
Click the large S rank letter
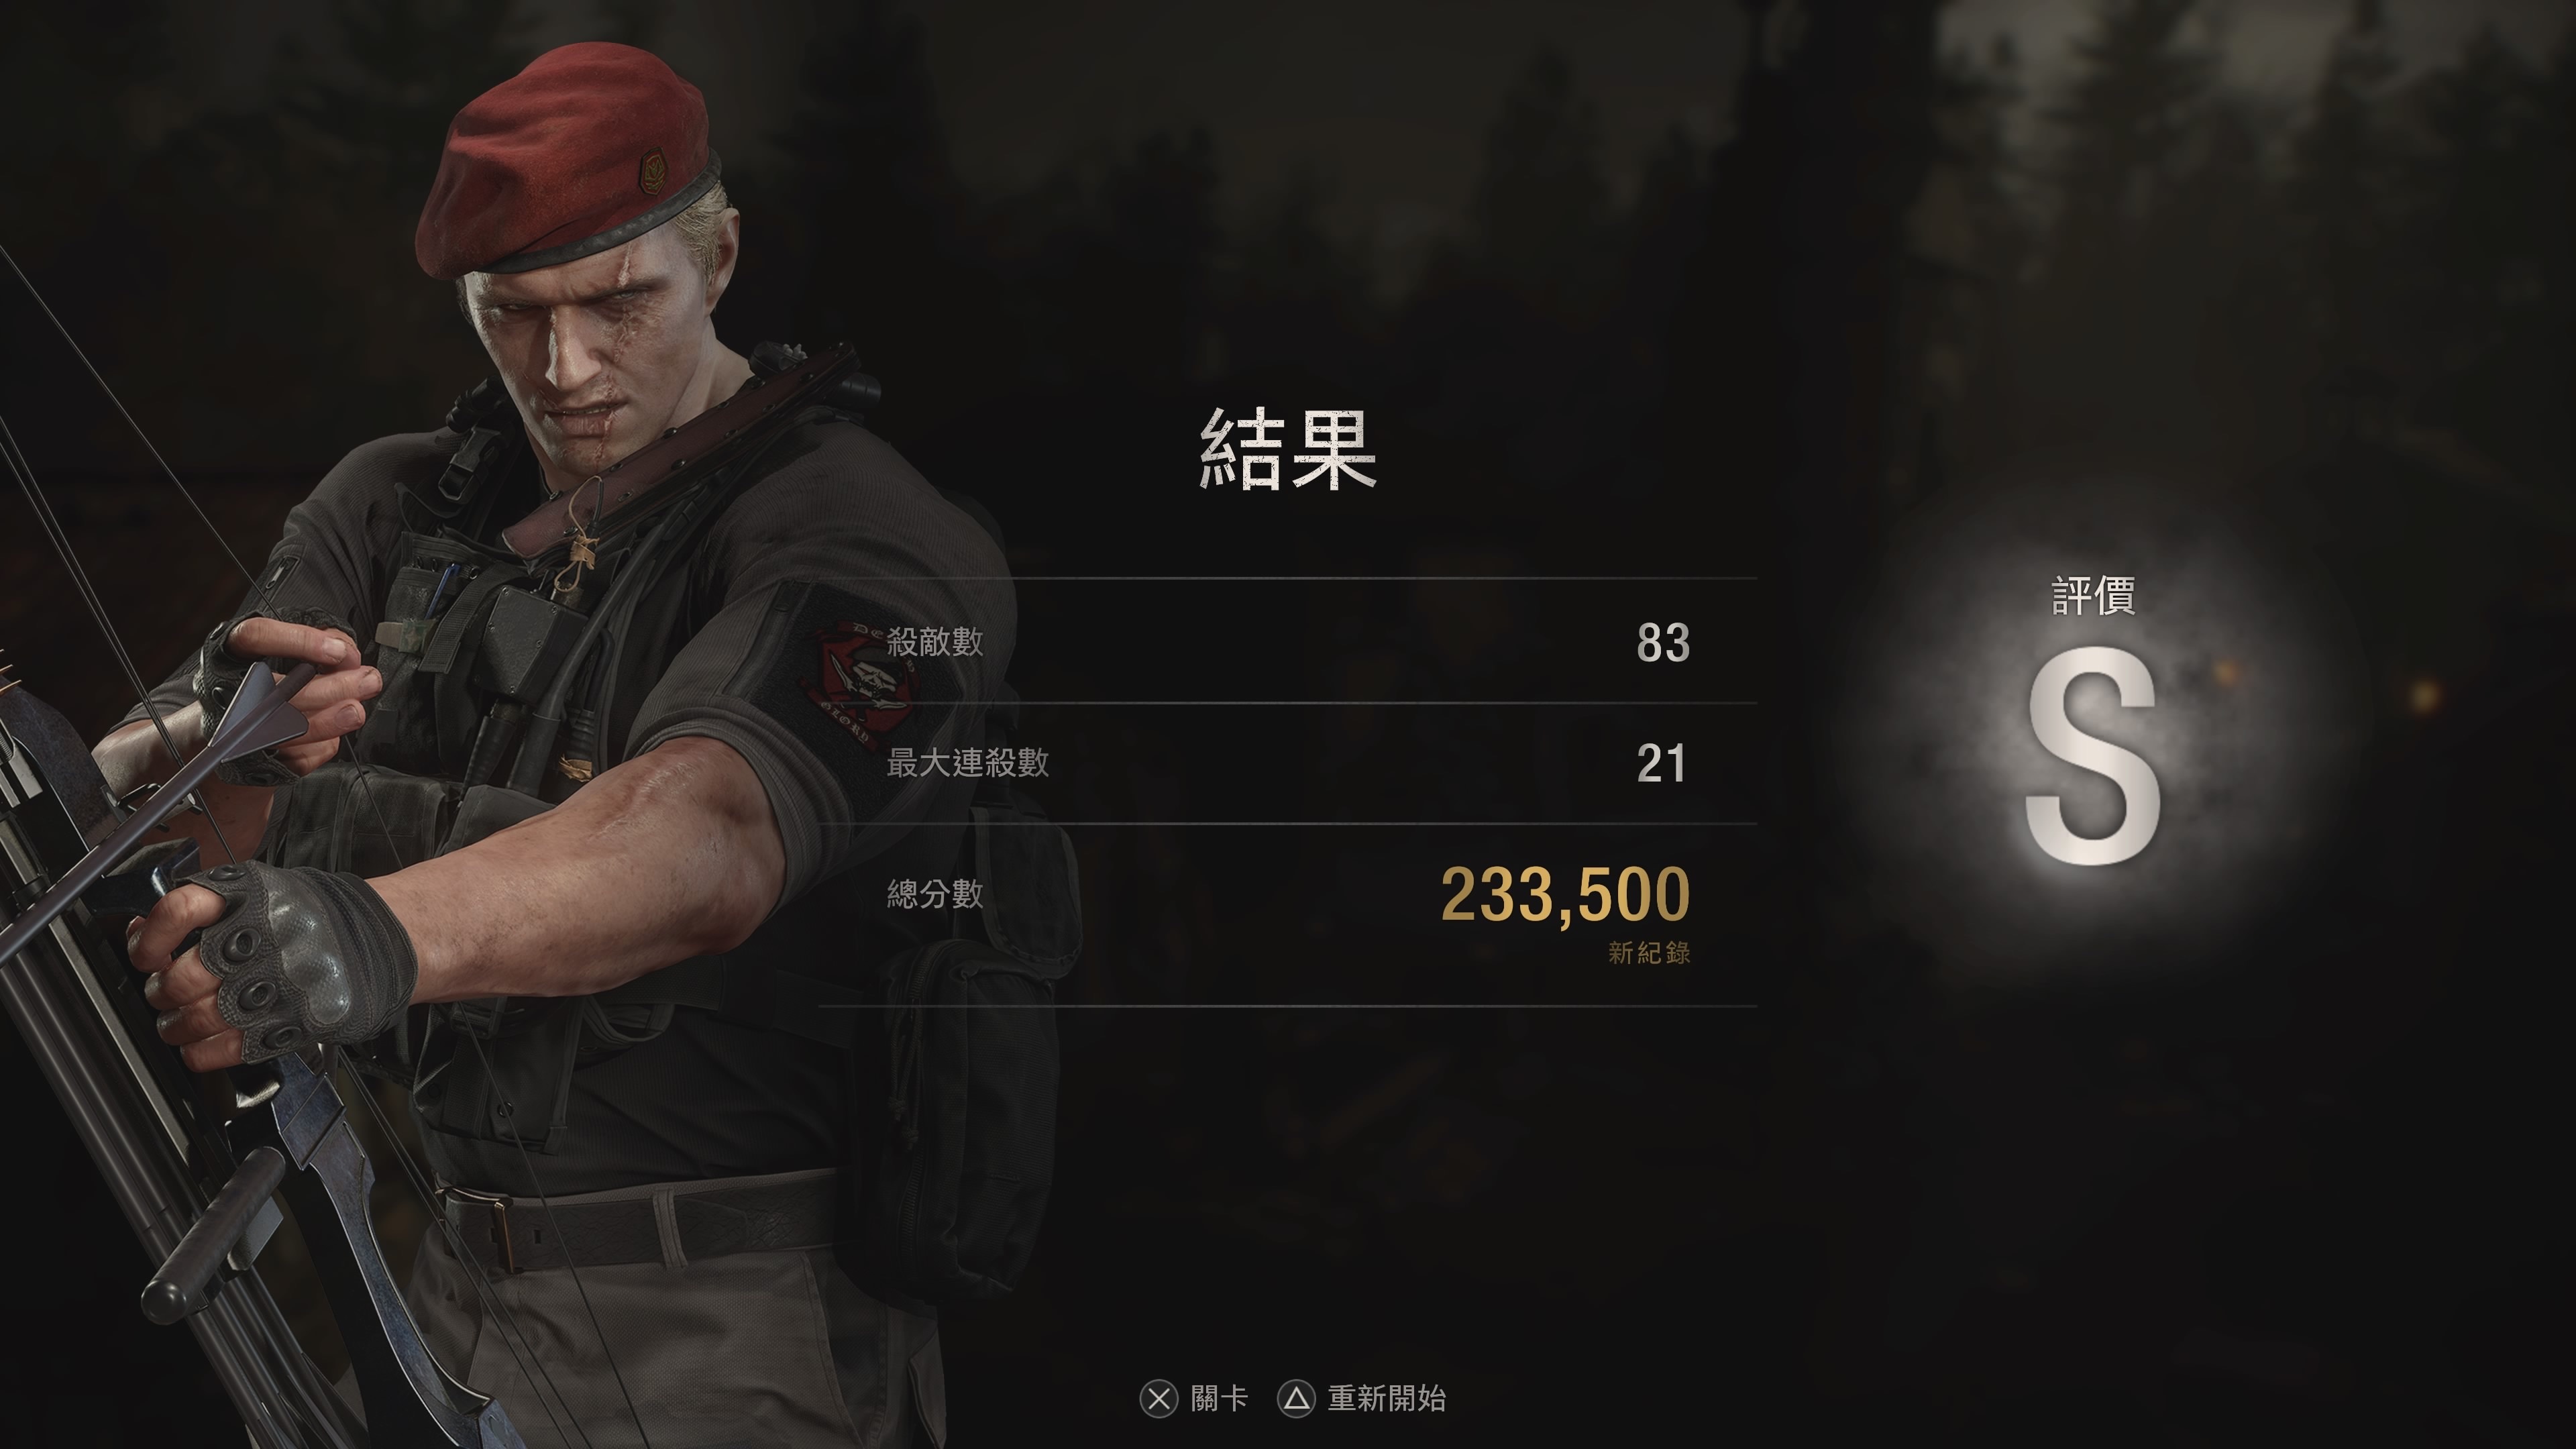tap(2092, 755)
